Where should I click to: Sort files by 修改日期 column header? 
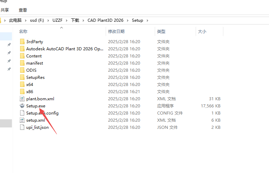click(116, 32)
